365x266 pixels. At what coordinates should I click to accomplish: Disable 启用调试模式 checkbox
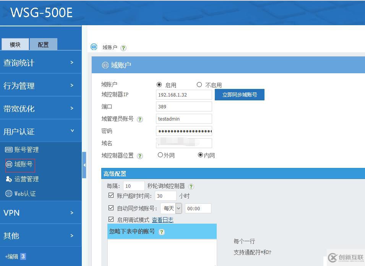coord(111,220)
